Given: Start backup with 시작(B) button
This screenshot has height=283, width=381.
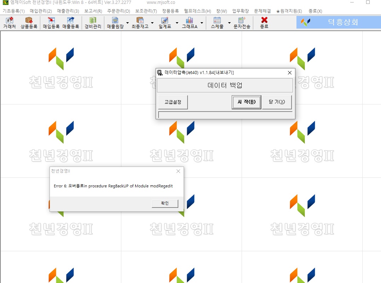Looking at the screenshot, I should click(246, 102).
